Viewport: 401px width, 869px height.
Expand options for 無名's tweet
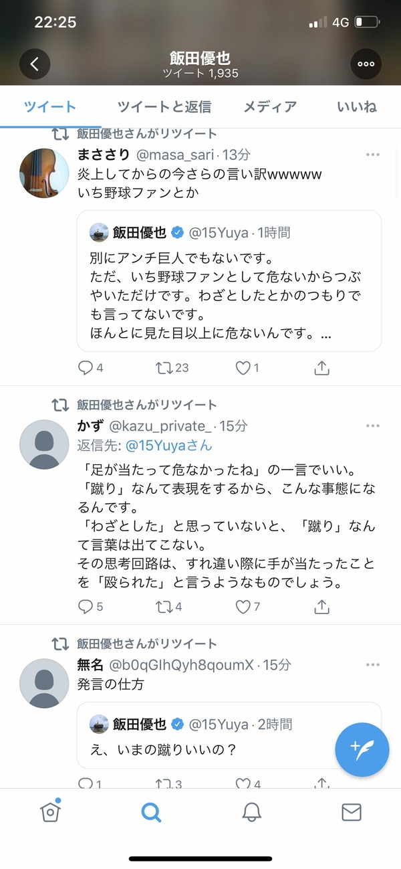click(372, 665)
